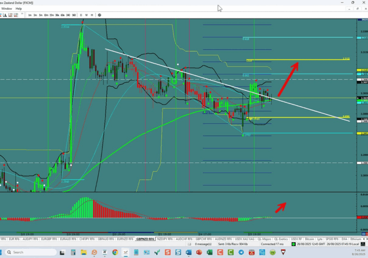Open Telegram from the taskbar
Screen dimensions: 368x258
coord(241,252)
